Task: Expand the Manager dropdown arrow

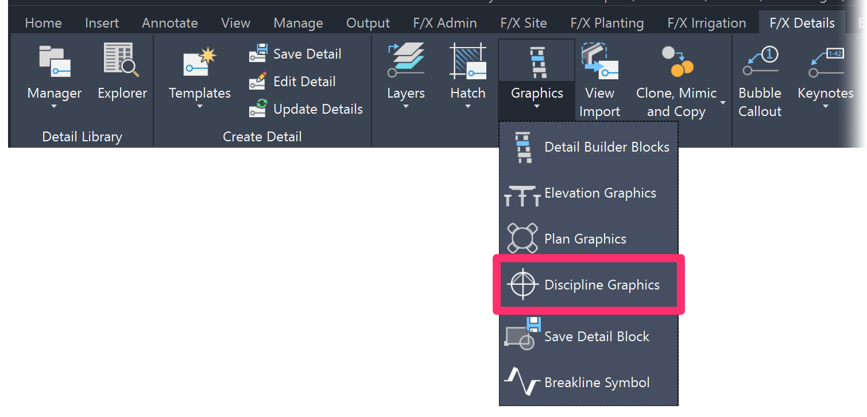Action: pyautogui.click(x=55, y=106)
